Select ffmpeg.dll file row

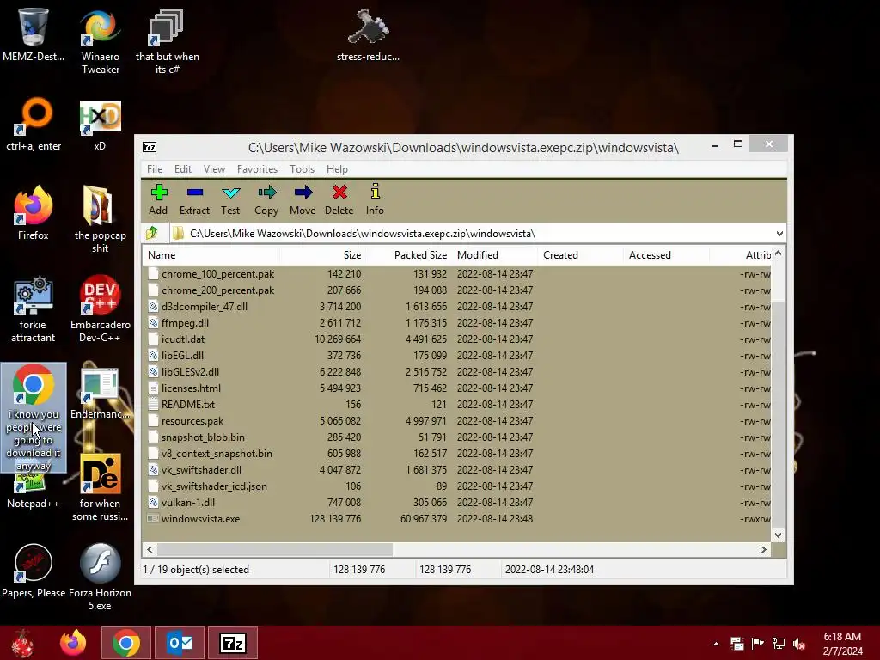[457, 323]
